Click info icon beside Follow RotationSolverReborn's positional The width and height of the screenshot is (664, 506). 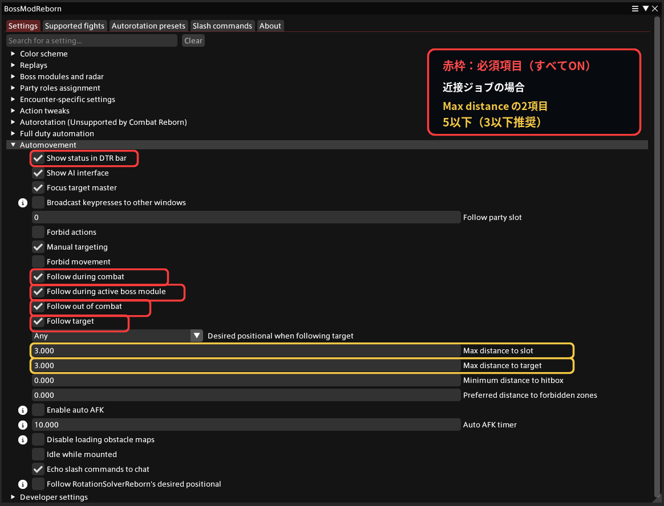(x=23, y=484)
